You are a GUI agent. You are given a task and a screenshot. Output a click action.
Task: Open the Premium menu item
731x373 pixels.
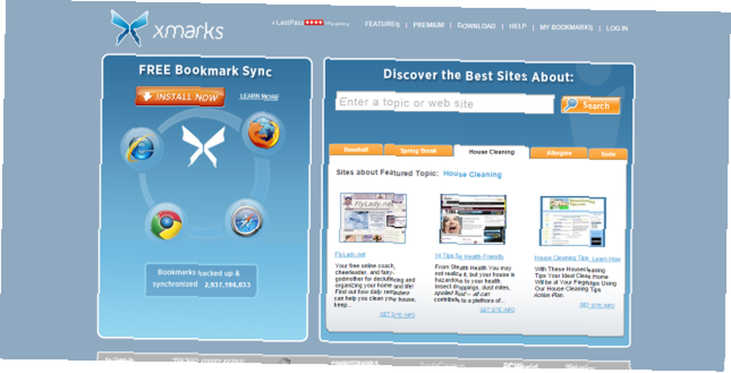point(428,25)
